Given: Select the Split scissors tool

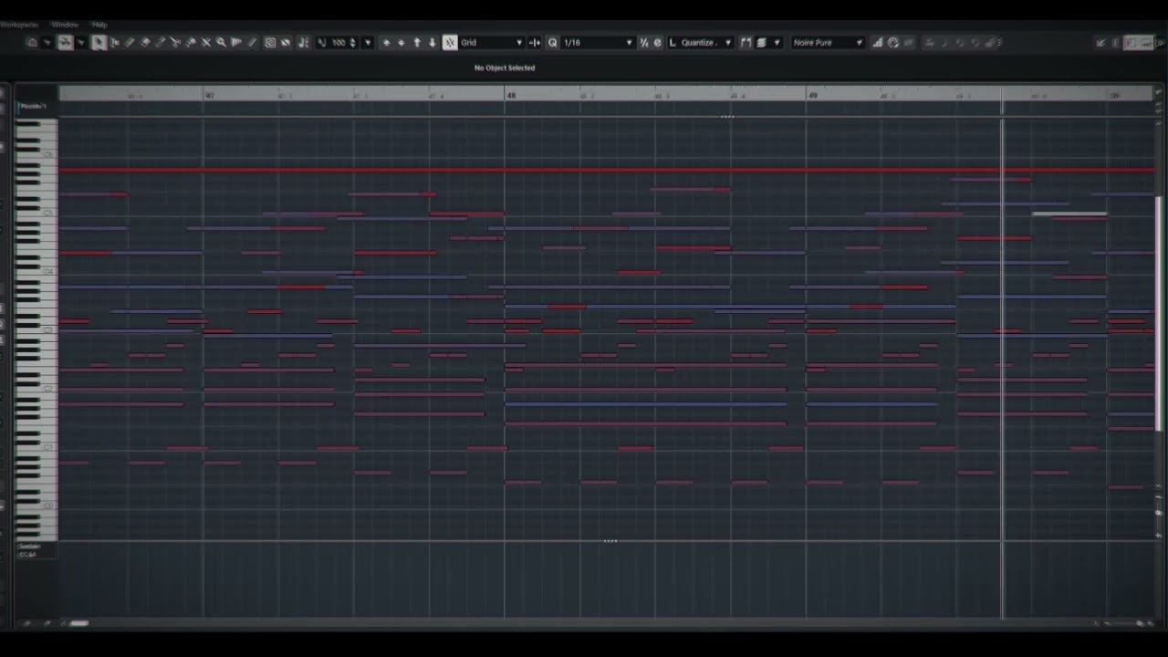Looking at the screenshot, I should [175, 43].
